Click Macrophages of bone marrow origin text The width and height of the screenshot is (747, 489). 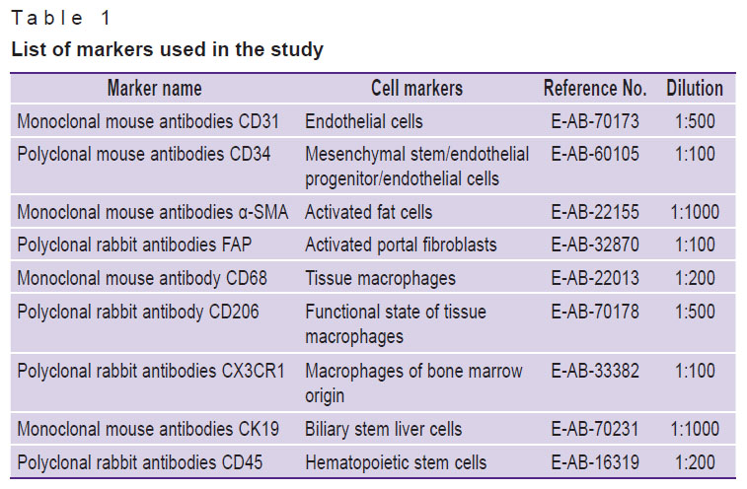click(413, 384)
